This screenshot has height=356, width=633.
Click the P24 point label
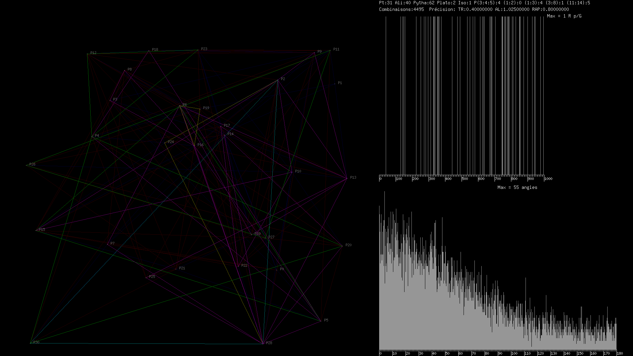pyautogui.click(x=171, y=142)
